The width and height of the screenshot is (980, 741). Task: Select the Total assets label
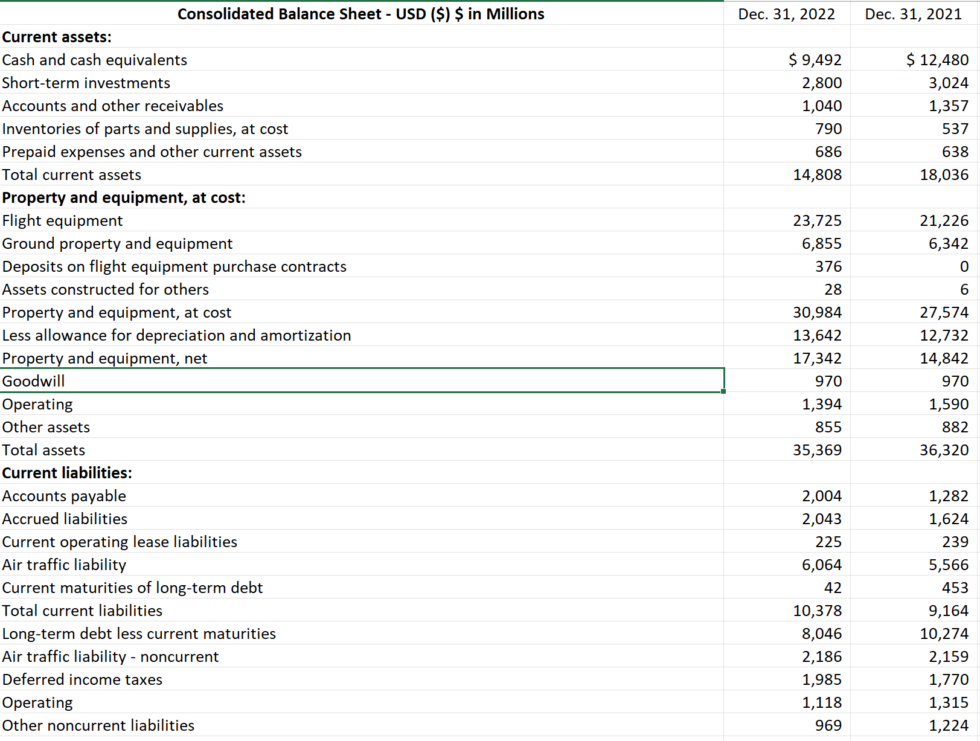(44, 450)
